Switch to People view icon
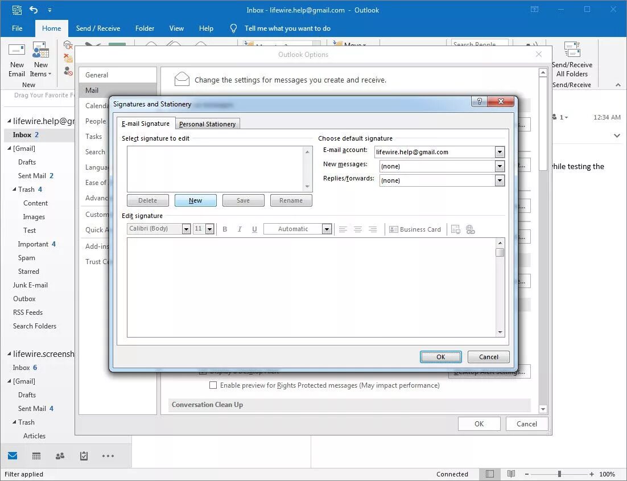The width and height of the screenshot is (627, 481). (60, 456)
